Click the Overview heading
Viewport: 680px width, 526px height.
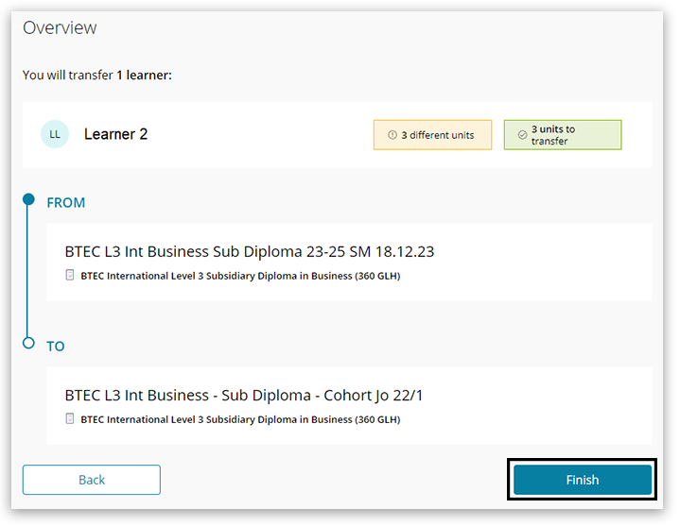point(60,28)
